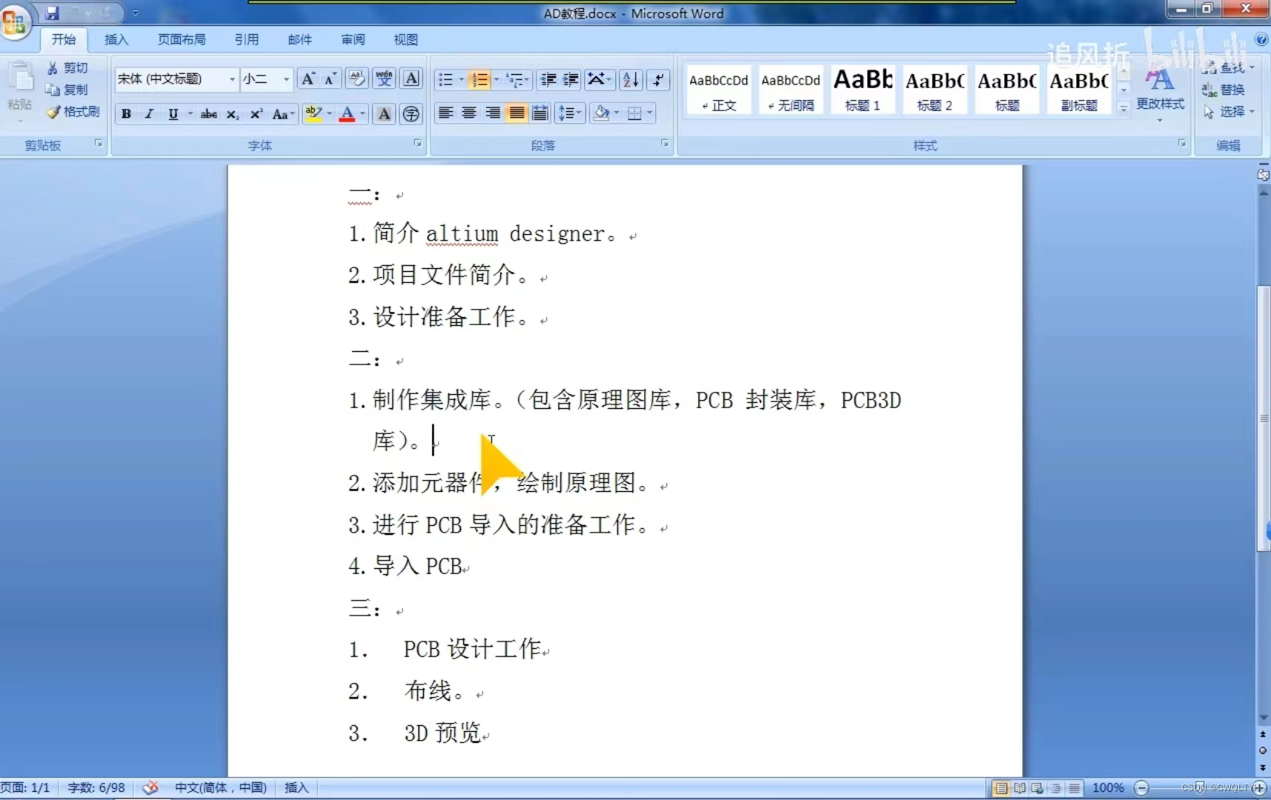Toggle bold formatting
This screenshot has width=1271, height=800.
coord(126,114)
